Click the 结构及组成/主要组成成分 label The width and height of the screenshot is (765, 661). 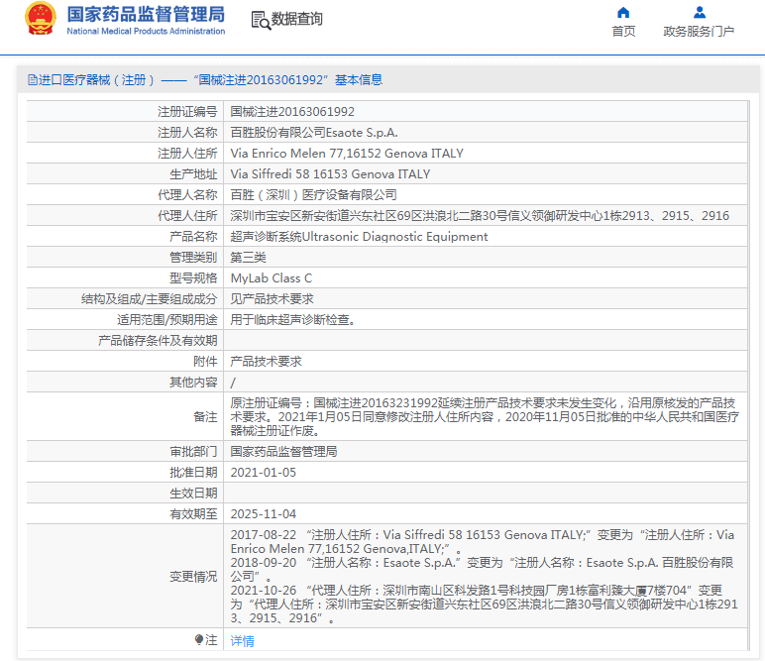tap(150, 299)
